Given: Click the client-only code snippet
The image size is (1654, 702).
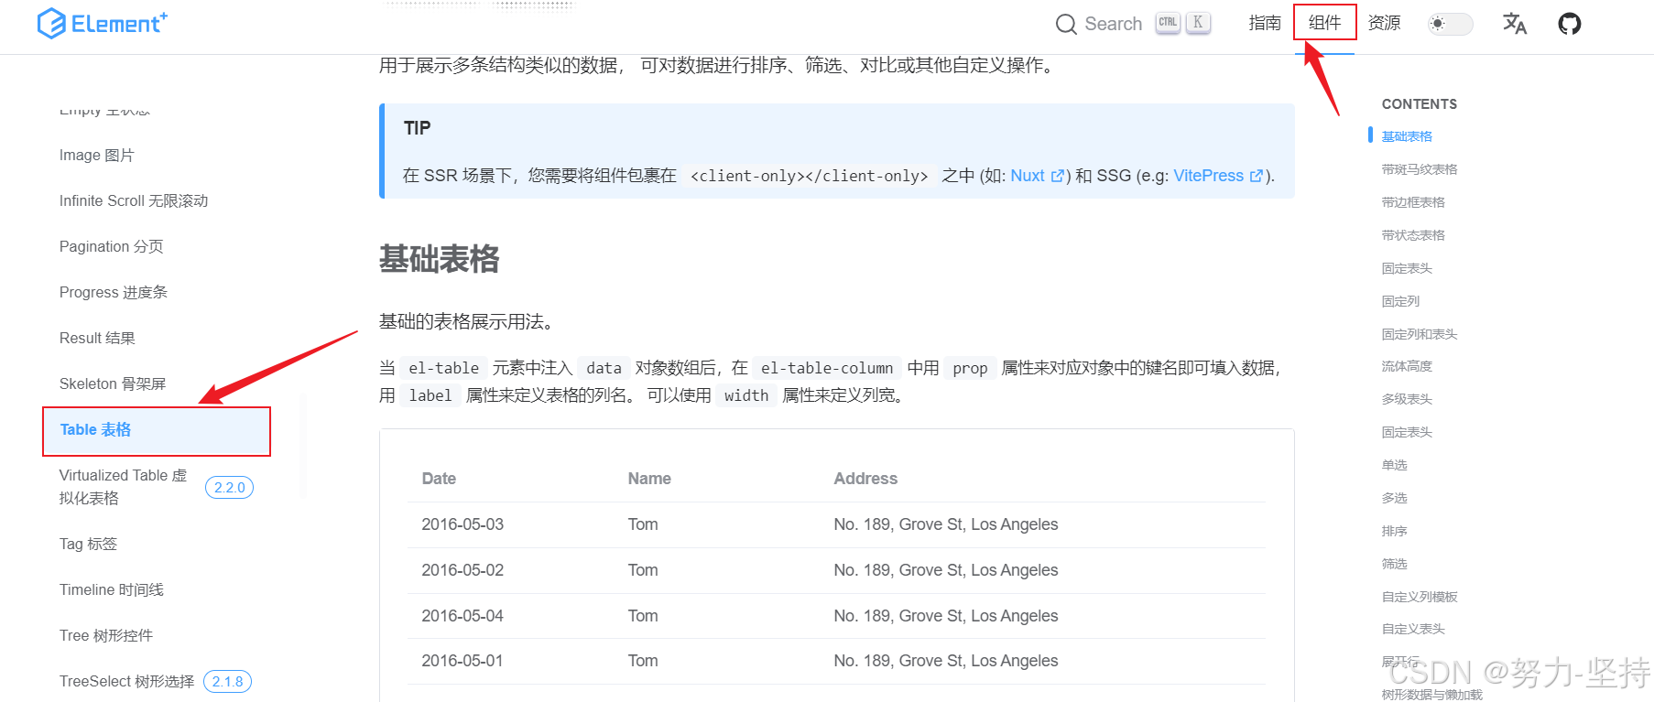Looking at the screenshot, I should coord(809,176).
